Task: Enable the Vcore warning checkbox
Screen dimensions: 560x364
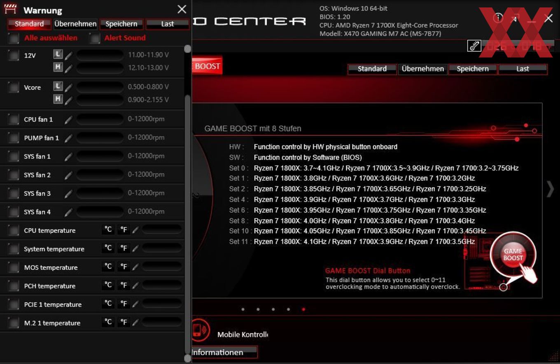Action: [x=14, y=87]
